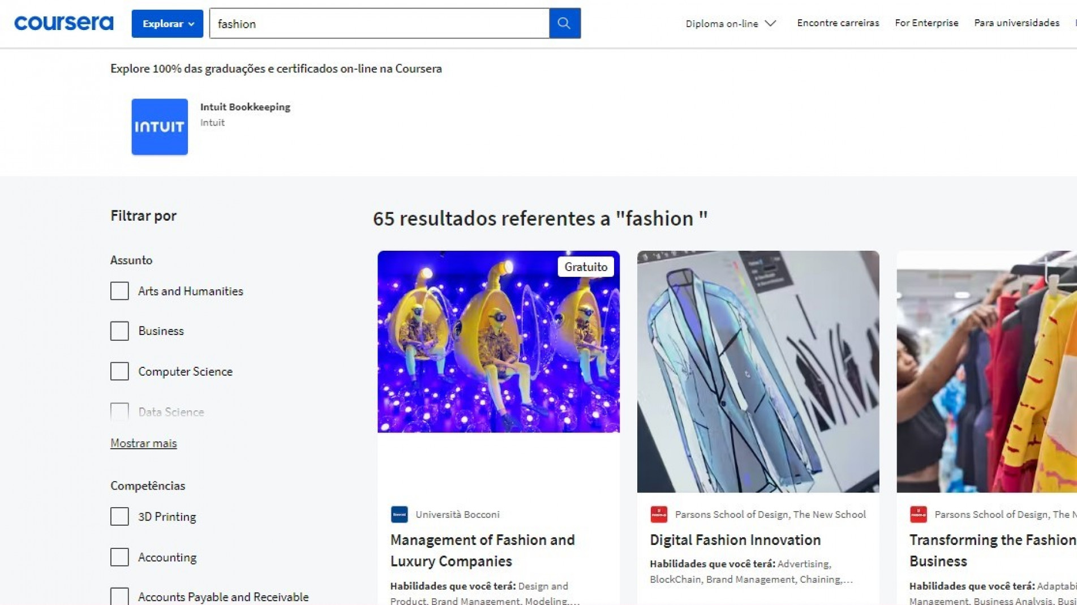Open Encontre carreiras in top navigation
The height and width of the screenshot is (605, 1077).
tap(838, 23)
